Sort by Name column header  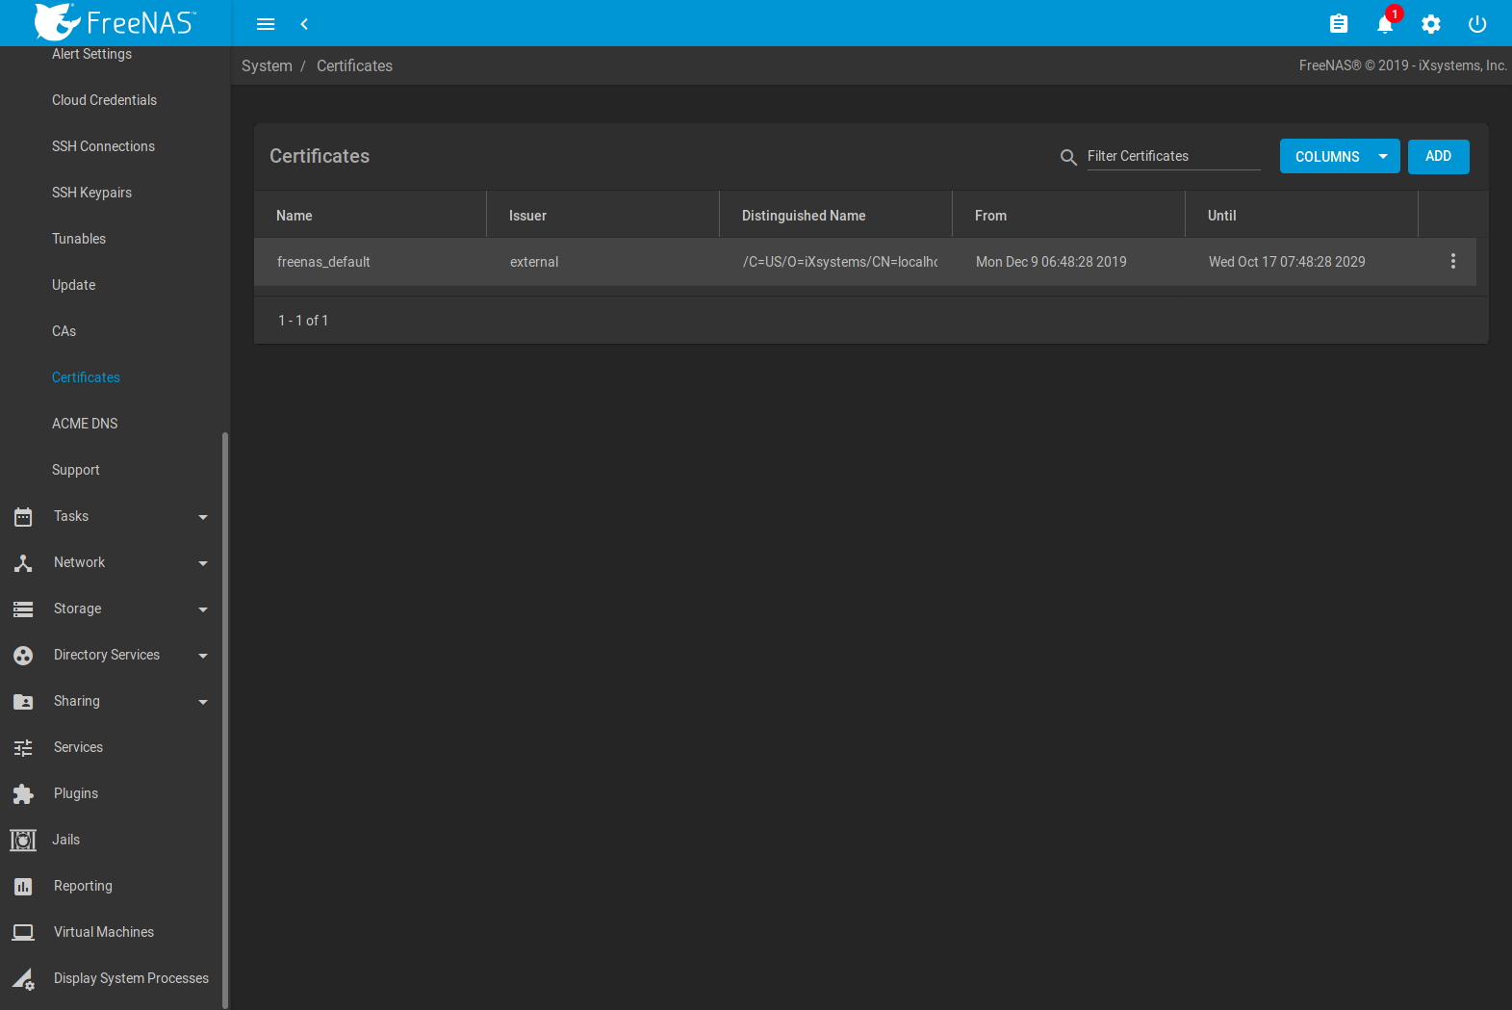coord(295,216)
